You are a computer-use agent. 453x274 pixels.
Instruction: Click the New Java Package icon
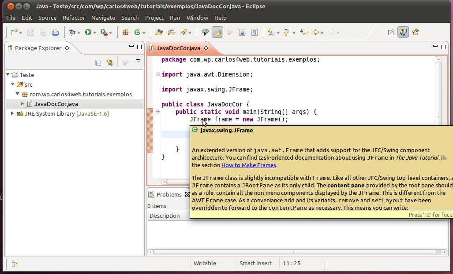(126, 32)
